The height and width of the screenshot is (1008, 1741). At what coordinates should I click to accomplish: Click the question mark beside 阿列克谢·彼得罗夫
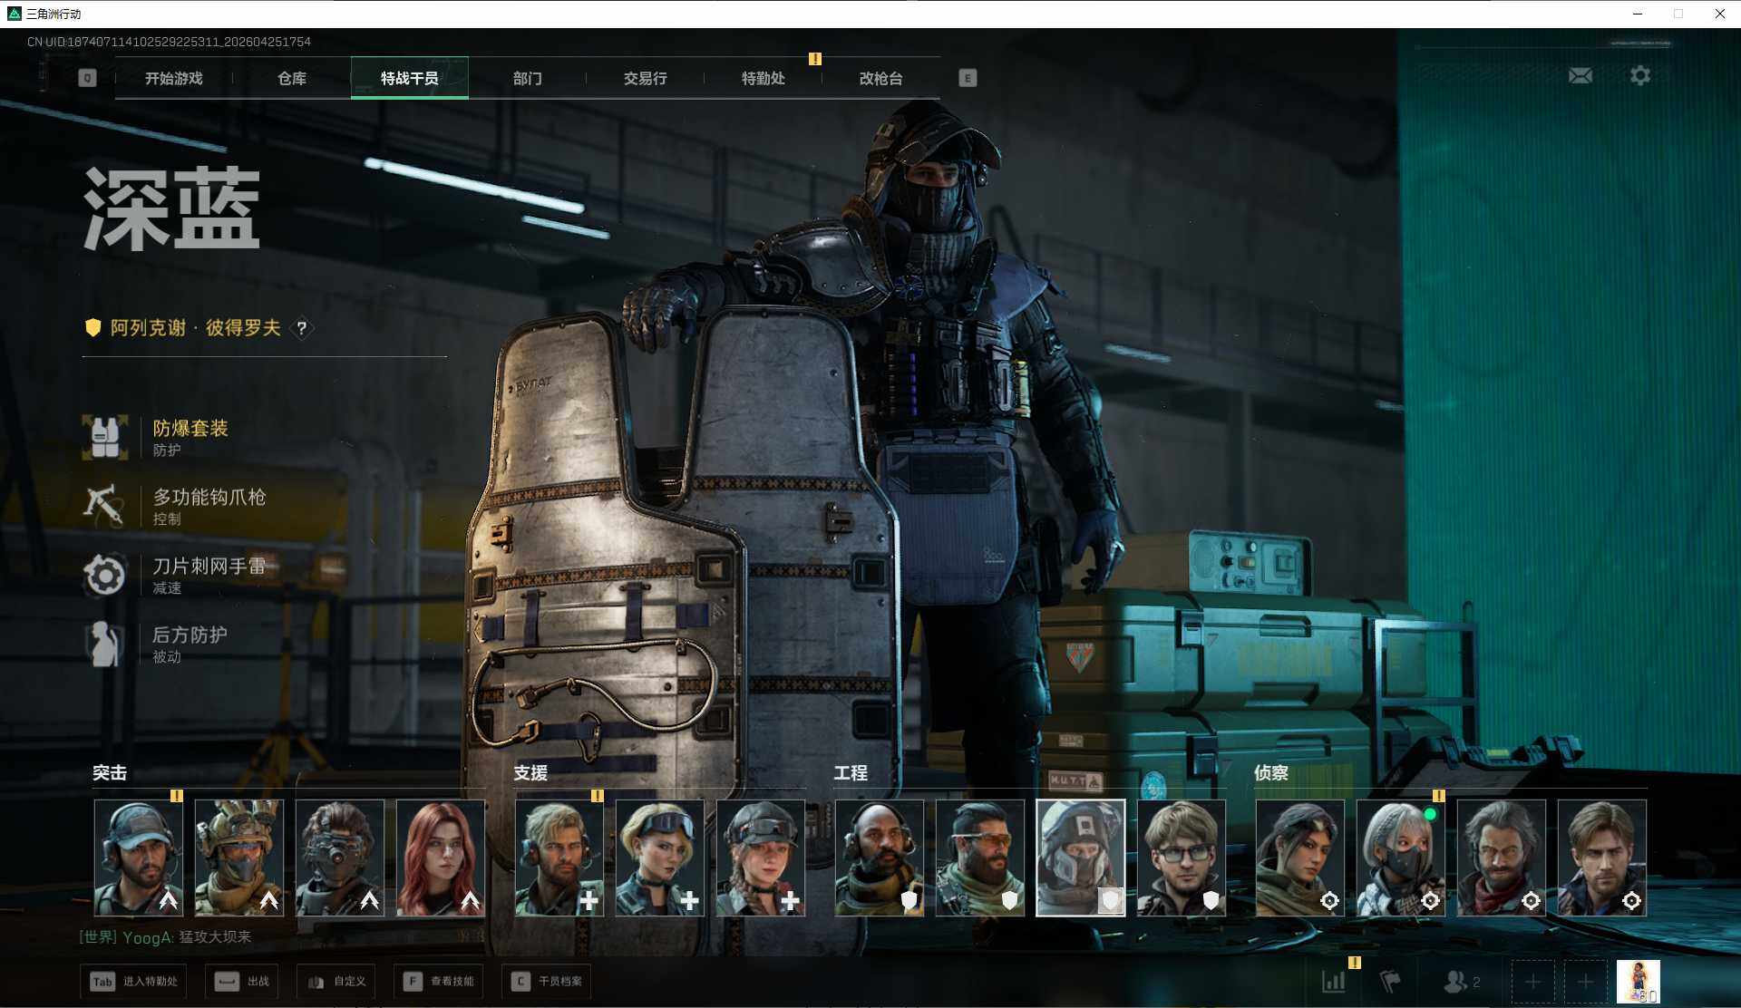(x=302, y=328)
